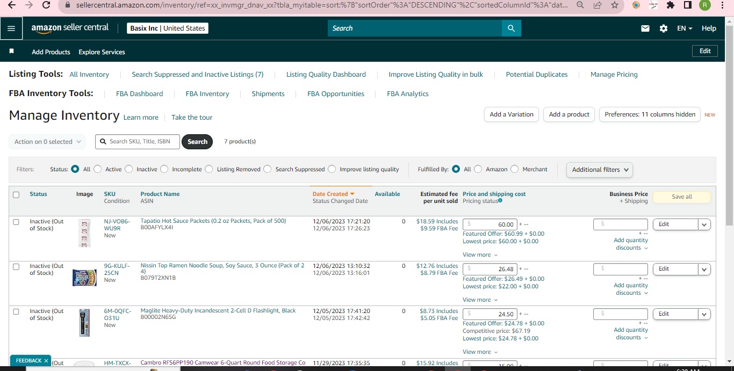Click the Add a product button

coord(569,114)
